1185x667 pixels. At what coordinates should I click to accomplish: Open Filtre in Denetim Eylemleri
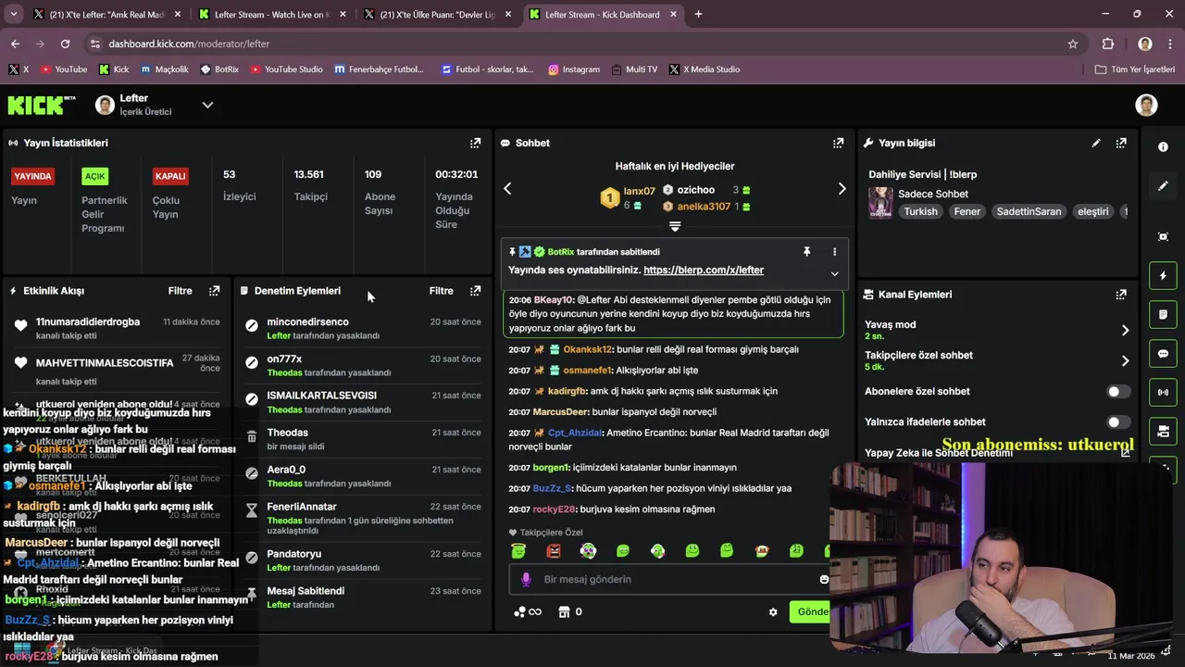(x=441, y=291)
